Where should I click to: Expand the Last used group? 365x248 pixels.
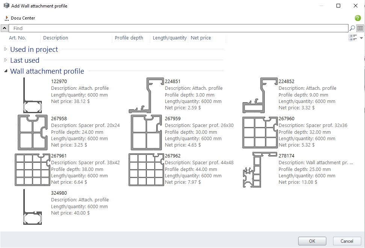(x=6, y=60)
